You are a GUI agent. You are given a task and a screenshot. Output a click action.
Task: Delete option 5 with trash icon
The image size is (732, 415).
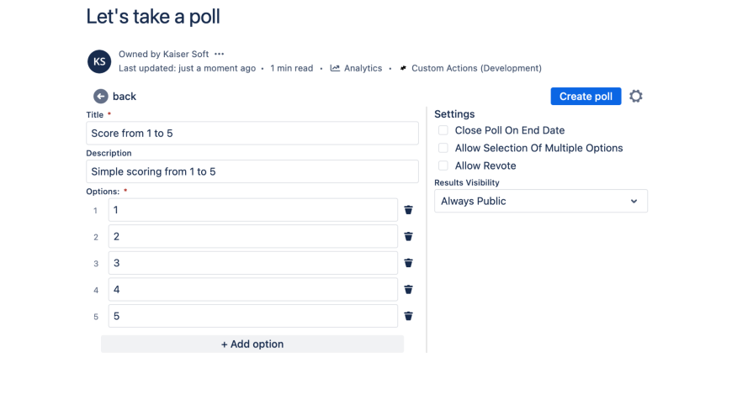tap(408, 316)
